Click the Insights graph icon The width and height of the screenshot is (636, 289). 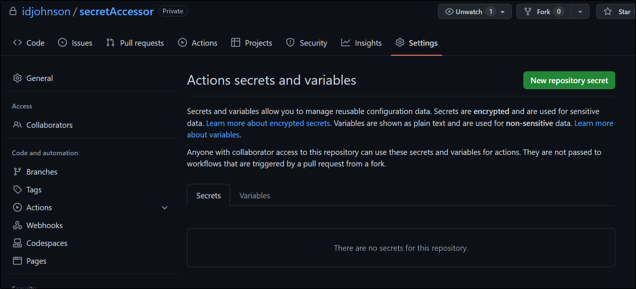tap(346, 43)
